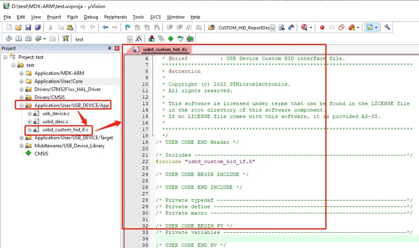Pin the Project panel with pushpin

pyautogui.click(x=109, y=48)
